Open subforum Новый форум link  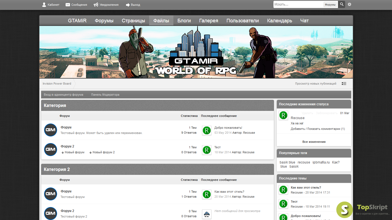click(74, 152)
